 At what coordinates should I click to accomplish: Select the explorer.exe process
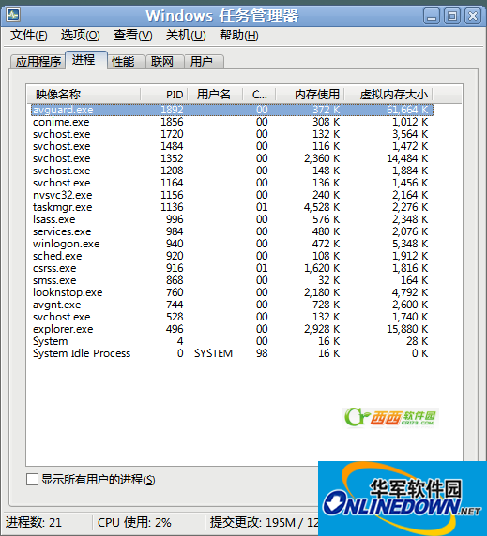pyautogui.click(x=232, y=329)
